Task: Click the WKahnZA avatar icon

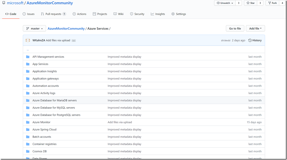Action: (28, 40)
